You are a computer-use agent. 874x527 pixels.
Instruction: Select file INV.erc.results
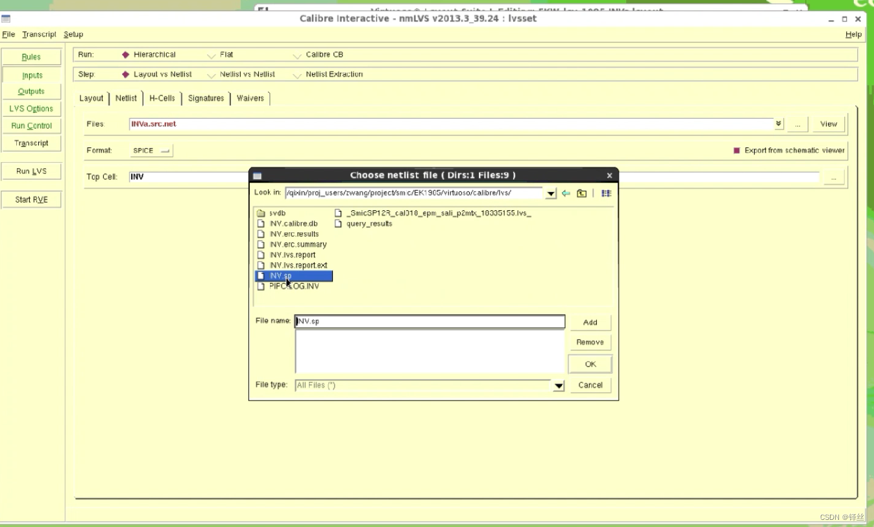[288, 234]
